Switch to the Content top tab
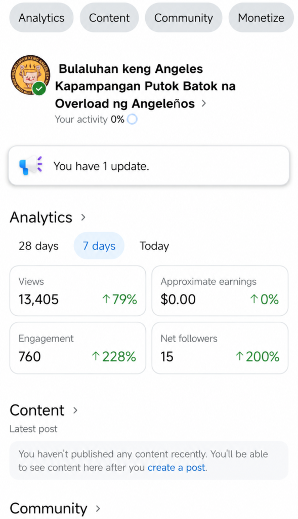The height and width of the screenshot is (519, 298). coord(109,18)
